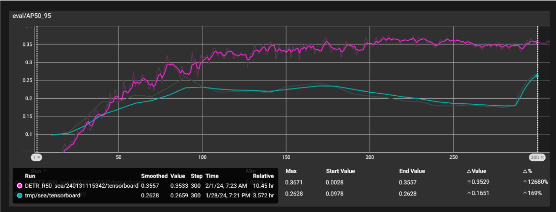Click the up arrow next to 0.1651 delta
The height and width of the screenshot is (212, 556).
(469, 193)
